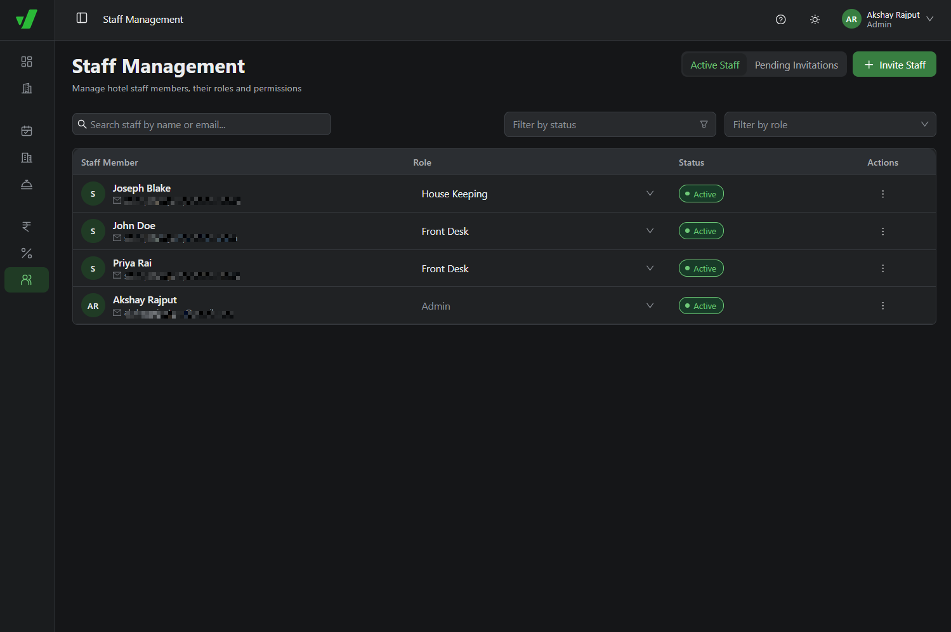This screenshot has width=951, height=632.
Task: Focus the search staff input field
Action: click(202, 124)
